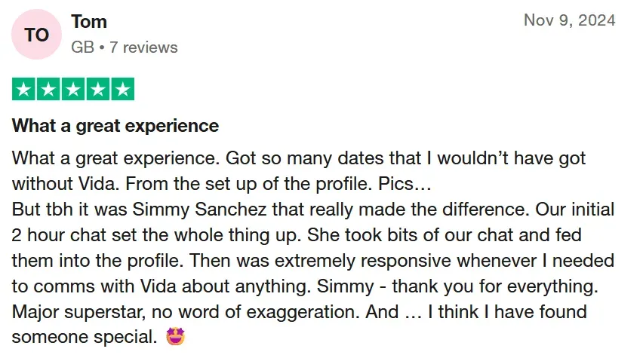Open the bold "What a great experience" title
643x355 pixels.
115,125
